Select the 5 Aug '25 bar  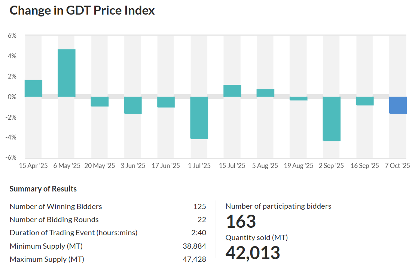tap(265, 93)
